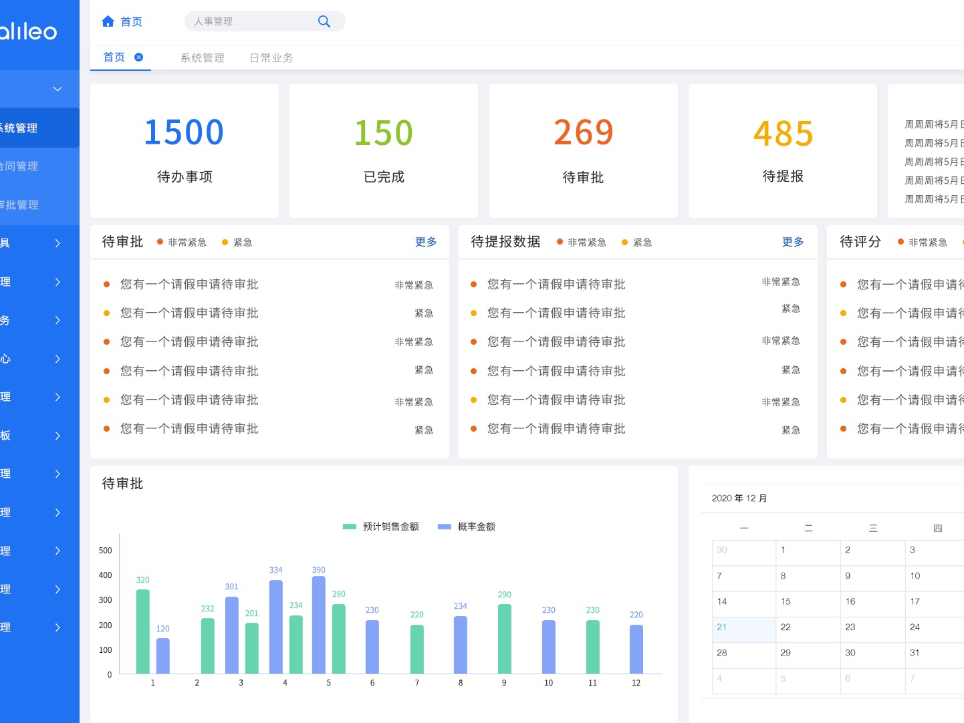Screen dimensions: 964x723
Task: Close the 首页 tab
Action: 138,57
